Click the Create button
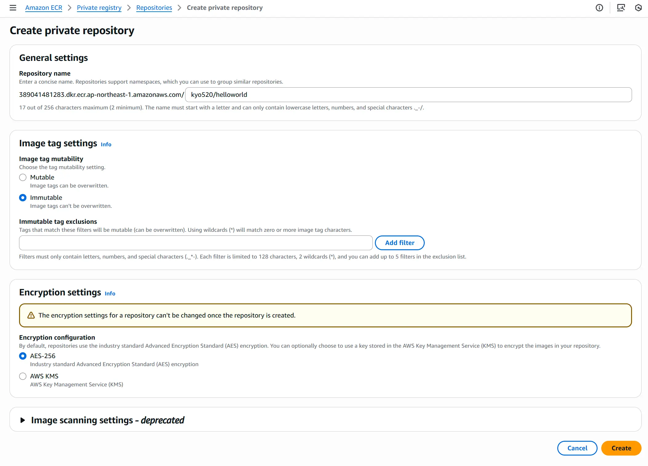 click(621, 448)
